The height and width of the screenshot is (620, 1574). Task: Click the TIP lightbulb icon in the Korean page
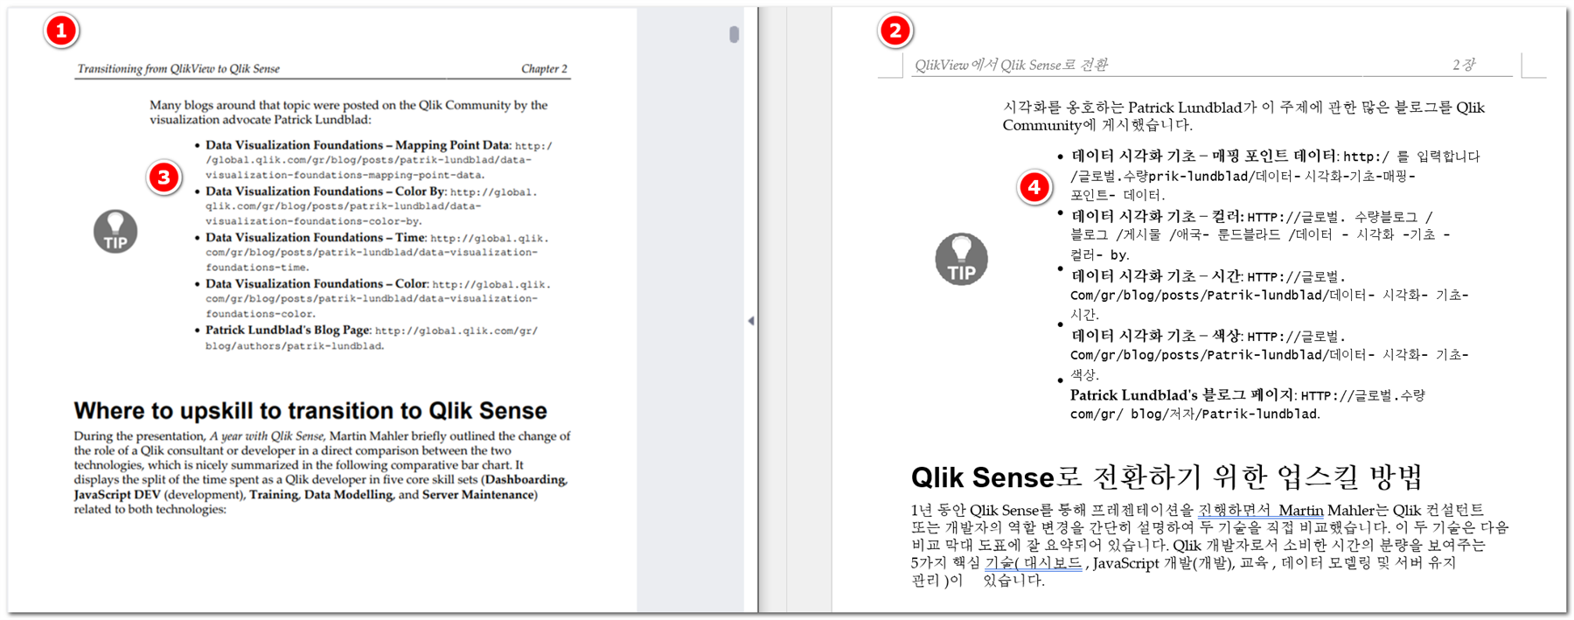961,259
